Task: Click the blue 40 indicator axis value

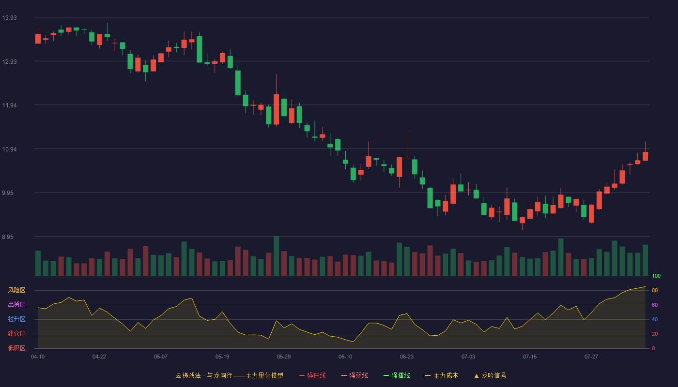Action: [x=655, y=319]
